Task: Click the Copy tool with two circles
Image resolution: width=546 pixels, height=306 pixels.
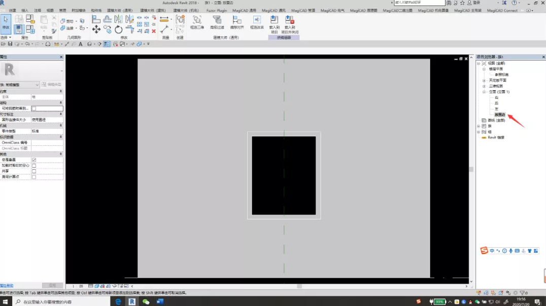Action: pyautogui.click(x=108, y=30)
